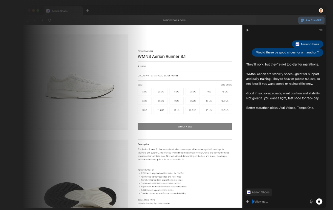Choose size 7.5 US

[225, 92]
